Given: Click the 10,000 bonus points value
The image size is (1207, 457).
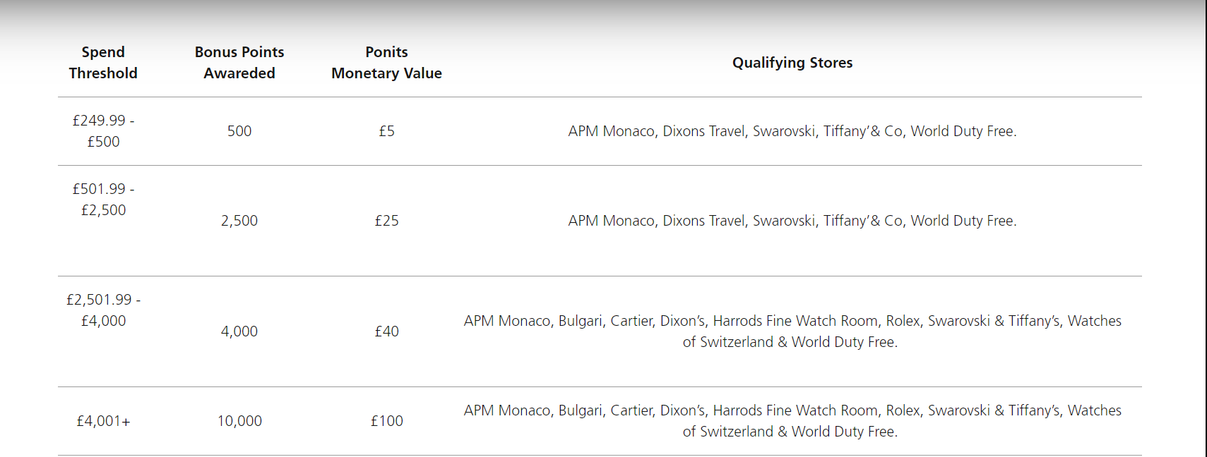Looking at the screenshot, I should click(239, 421).
